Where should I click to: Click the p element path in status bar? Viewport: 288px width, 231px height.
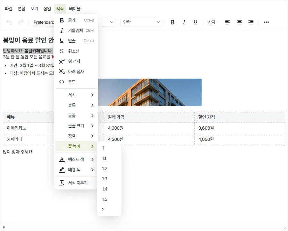4,227
